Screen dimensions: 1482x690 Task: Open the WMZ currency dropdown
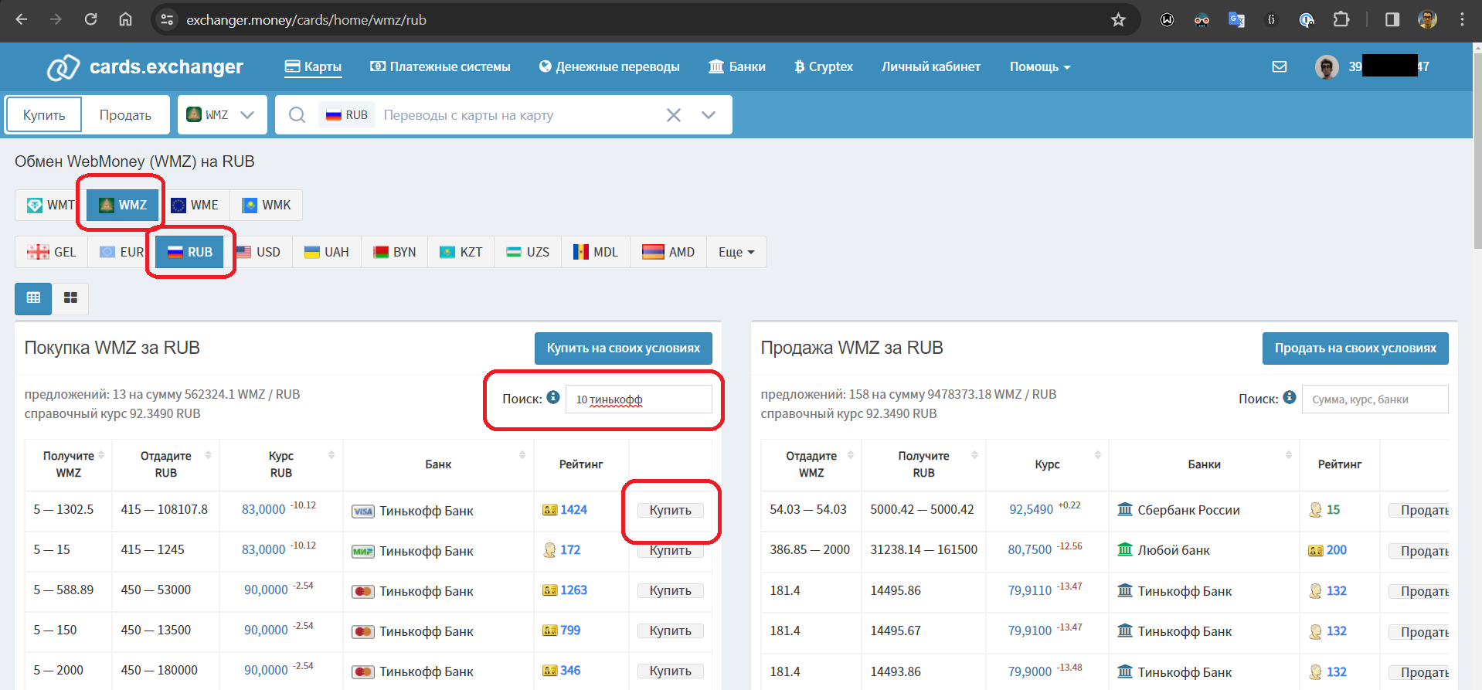pos(222,115)
